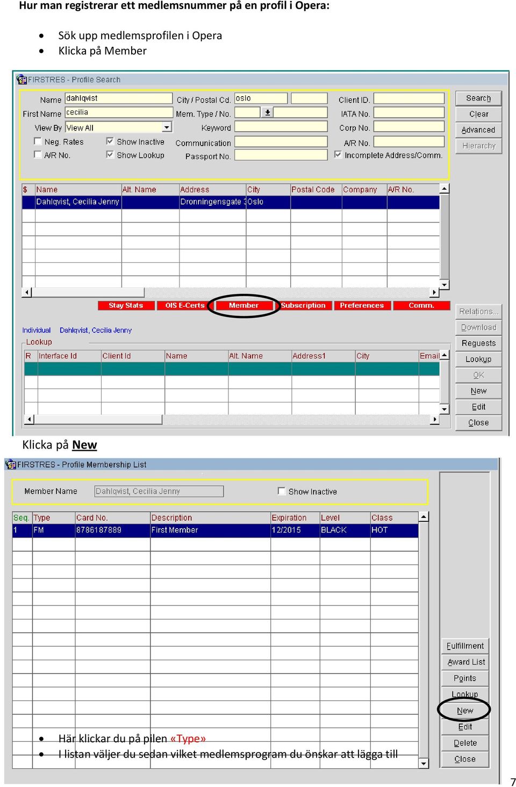Uncheck the Show Inactive checkbox in Profile Search
The width and height of the screenshot is (516, 787).
pyautogui.click(x=110, y=141)
